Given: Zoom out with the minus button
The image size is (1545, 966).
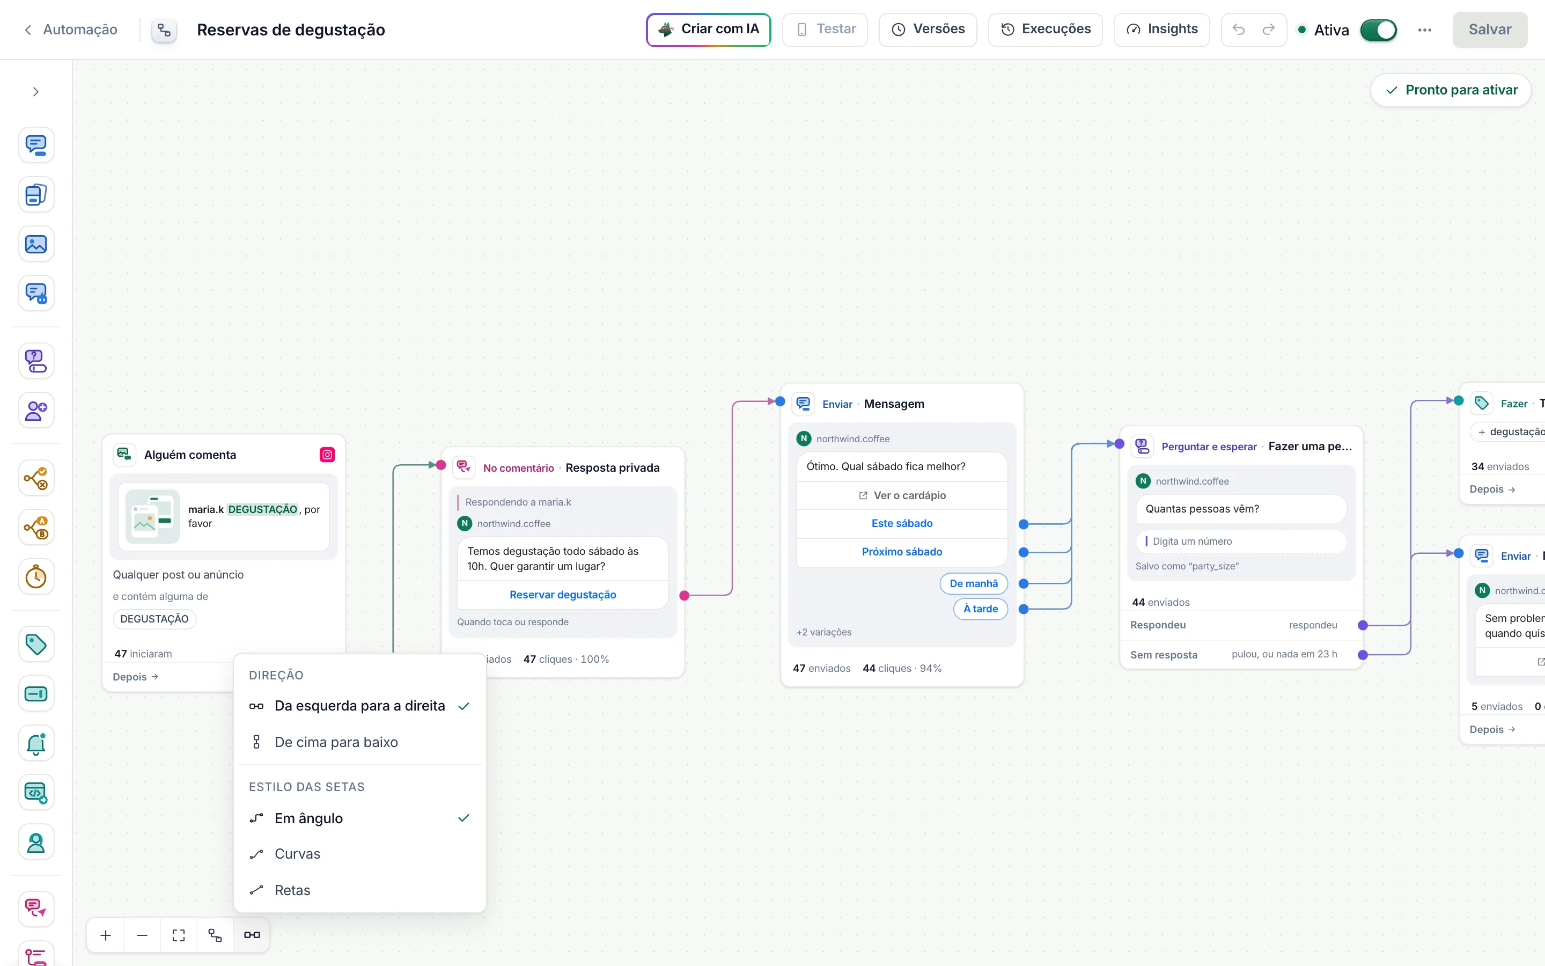Looking at the screenshot, I should coord(142,935).
